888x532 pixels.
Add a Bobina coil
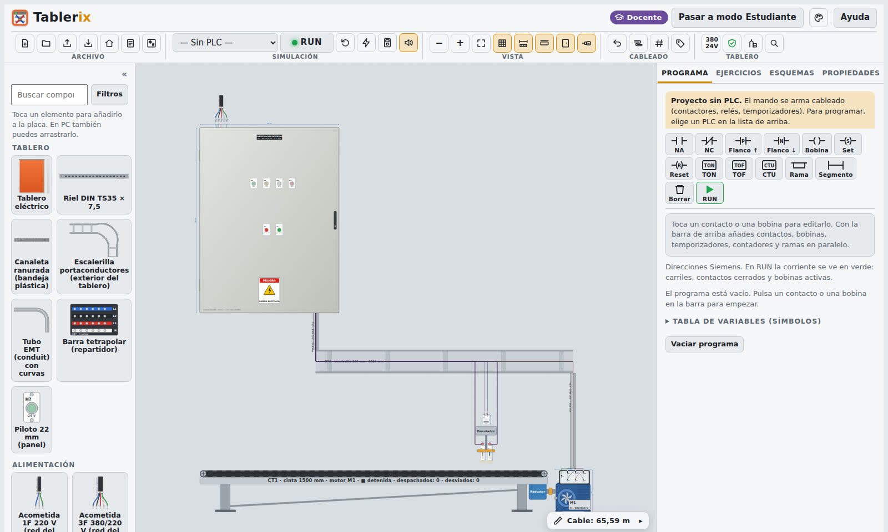[x=817, y=144]
